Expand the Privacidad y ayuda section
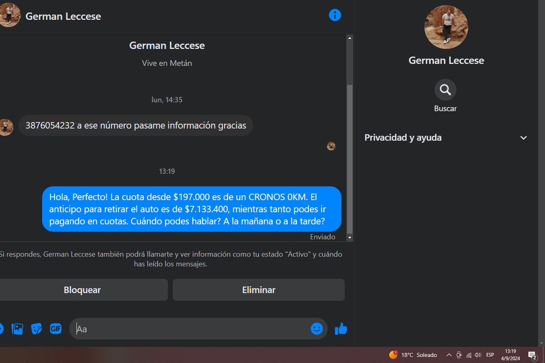Image resolution: width=545 pixels, height=363 pixels. click(x=445, y=137)
